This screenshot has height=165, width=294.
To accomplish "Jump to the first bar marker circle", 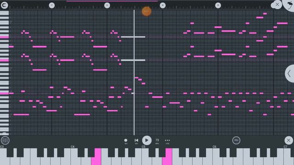I will [52, 5].
